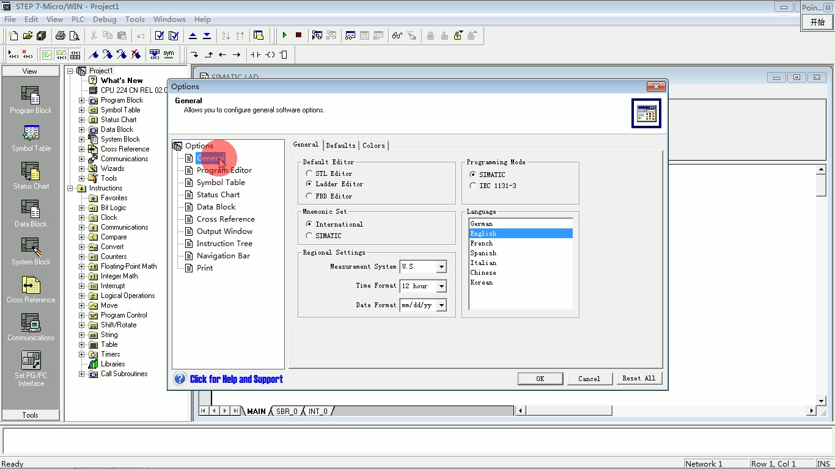Open Print Preview from the toolbar

point(75,35)
